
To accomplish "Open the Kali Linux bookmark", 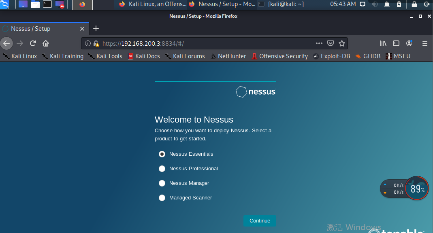I will pos(20,56).
